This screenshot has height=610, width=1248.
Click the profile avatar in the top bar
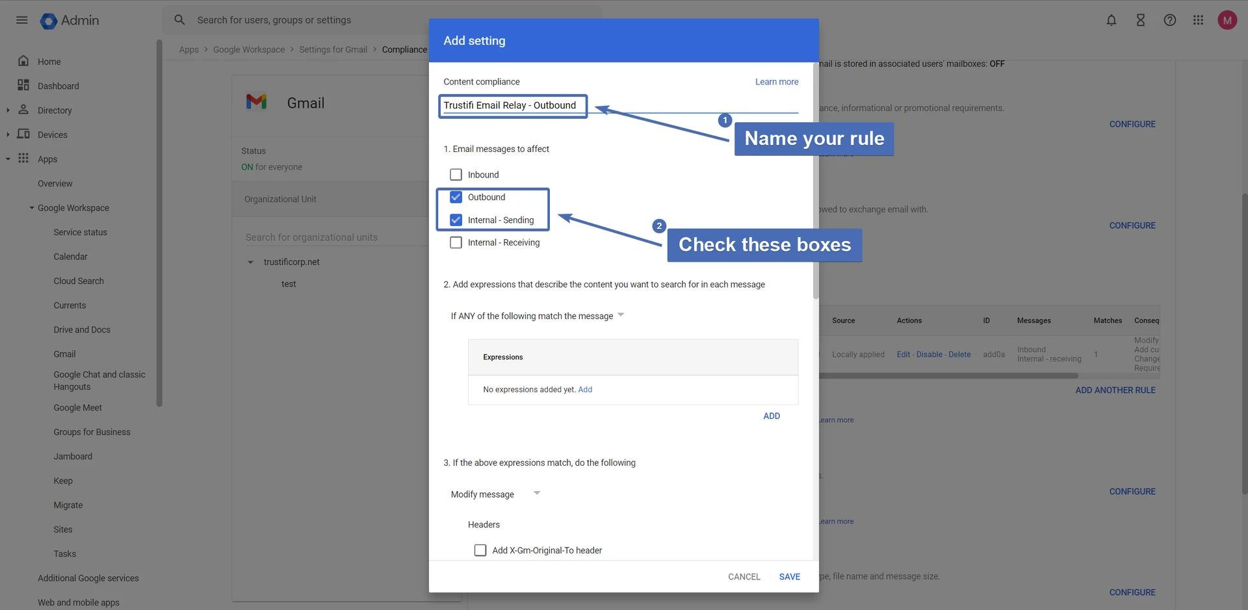(1227, 20)
